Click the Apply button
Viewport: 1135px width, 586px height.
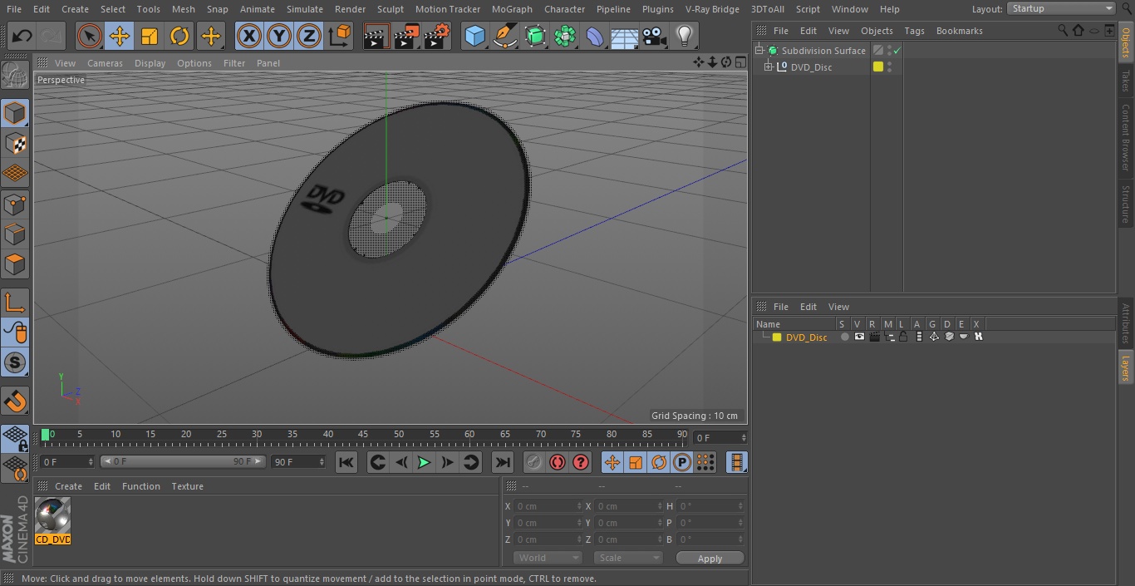[x=710, y=559]
